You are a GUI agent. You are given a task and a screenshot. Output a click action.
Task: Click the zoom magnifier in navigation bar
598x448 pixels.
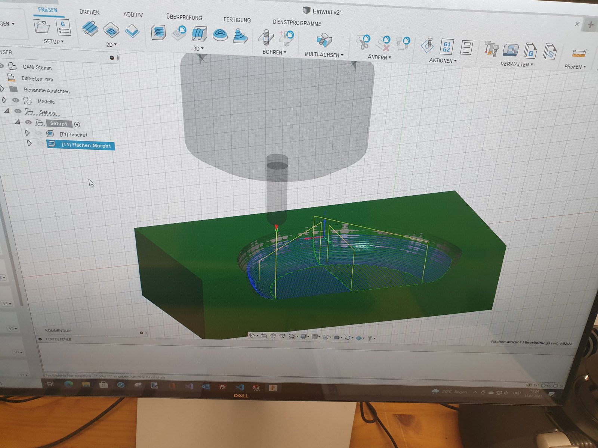click(282, 336)
